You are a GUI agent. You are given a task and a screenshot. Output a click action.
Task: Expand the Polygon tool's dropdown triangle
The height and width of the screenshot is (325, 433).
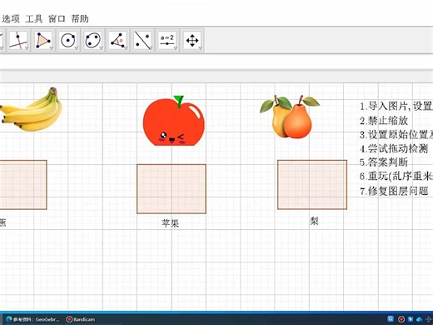click(52, 48)
